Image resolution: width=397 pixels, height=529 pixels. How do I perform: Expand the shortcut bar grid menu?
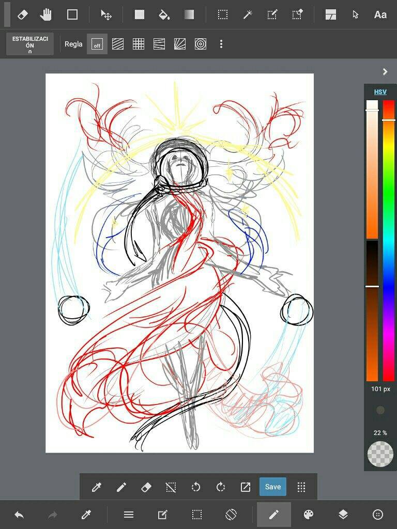click(x=301, y=487)
